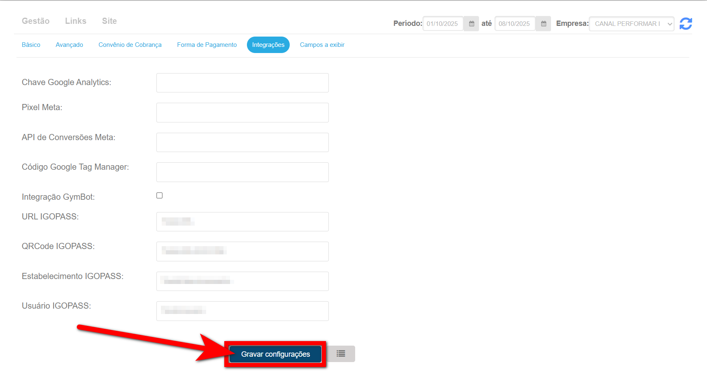
Task: Select the Forma de Pagamento tab
Action: 207,45
